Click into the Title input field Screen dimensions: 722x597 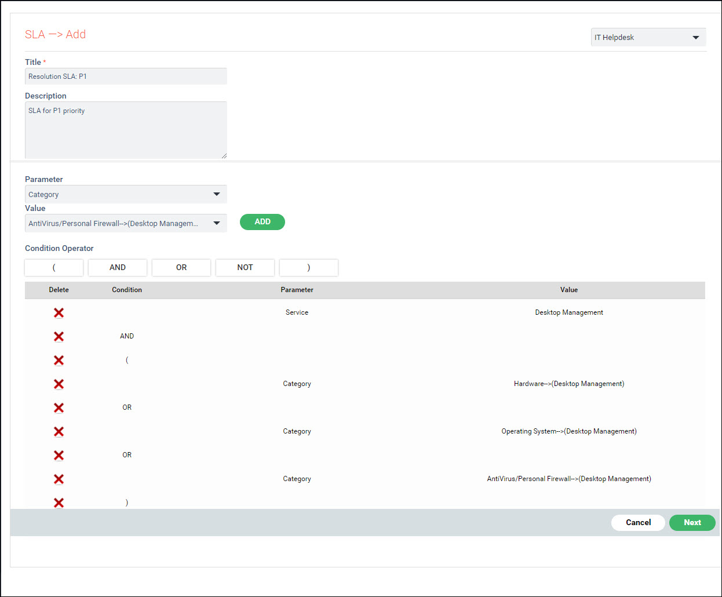(126, 77)
